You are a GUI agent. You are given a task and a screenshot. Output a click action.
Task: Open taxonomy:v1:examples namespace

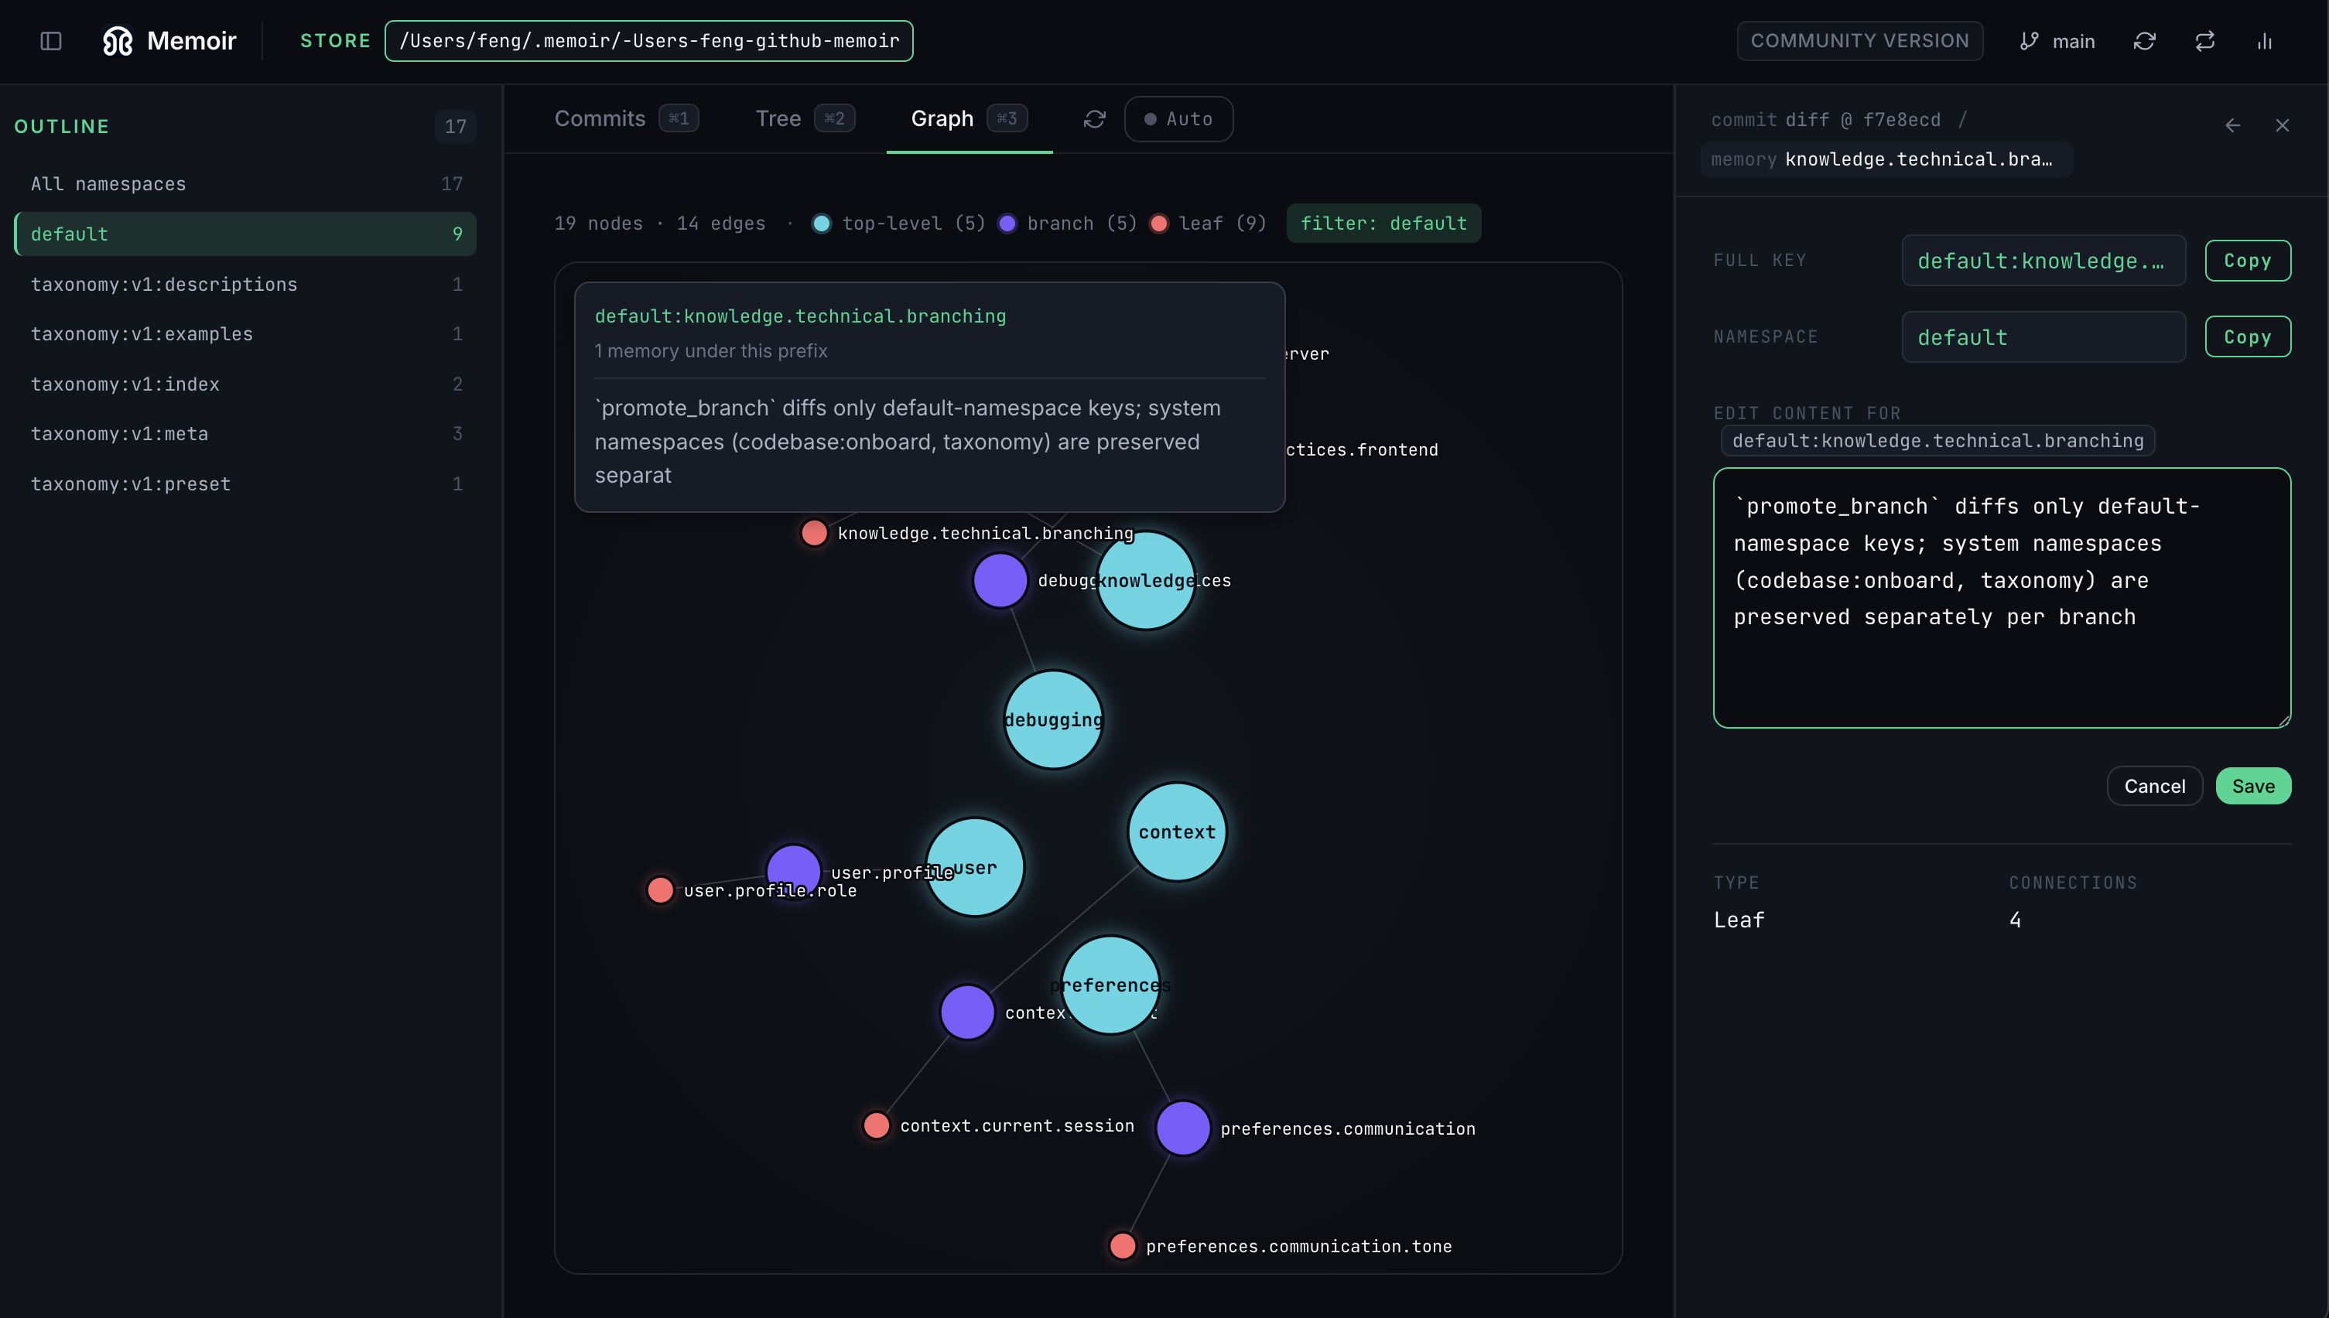[x=245, y=334]
